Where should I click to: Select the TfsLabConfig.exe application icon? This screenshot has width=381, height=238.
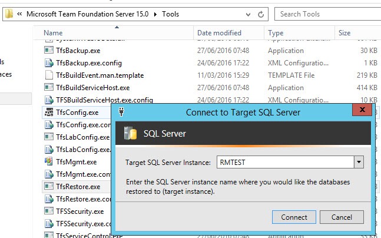click(x=49, y=137)
